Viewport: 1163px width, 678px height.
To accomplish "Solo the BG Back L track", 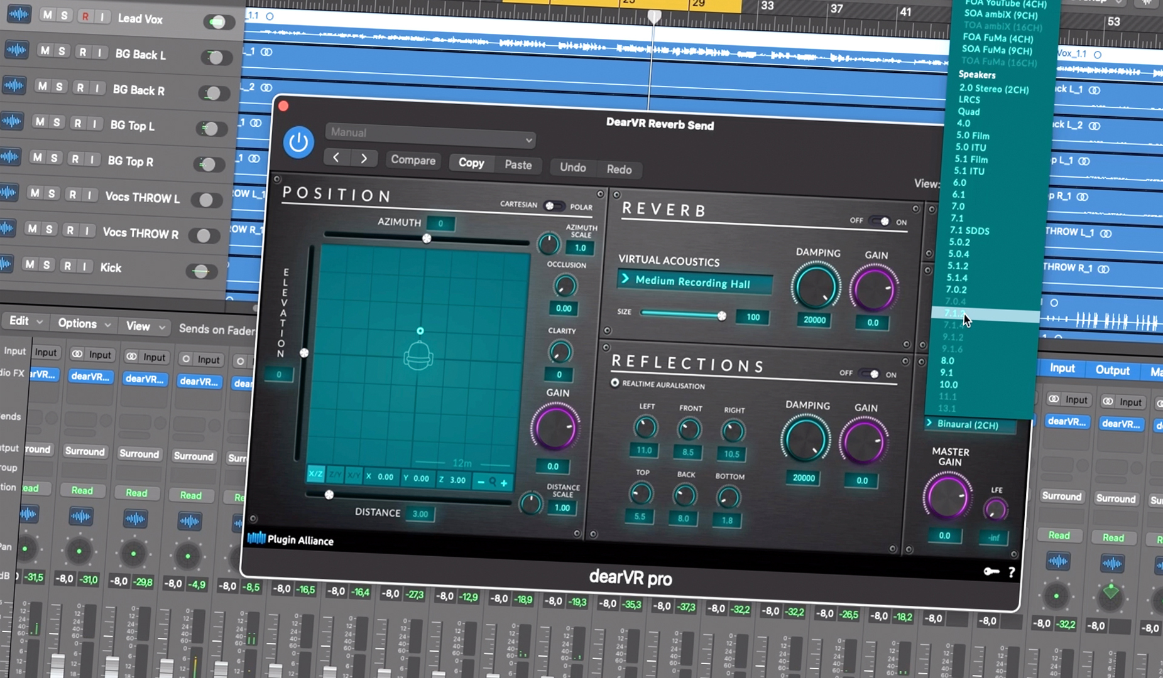I will [62, 51].
